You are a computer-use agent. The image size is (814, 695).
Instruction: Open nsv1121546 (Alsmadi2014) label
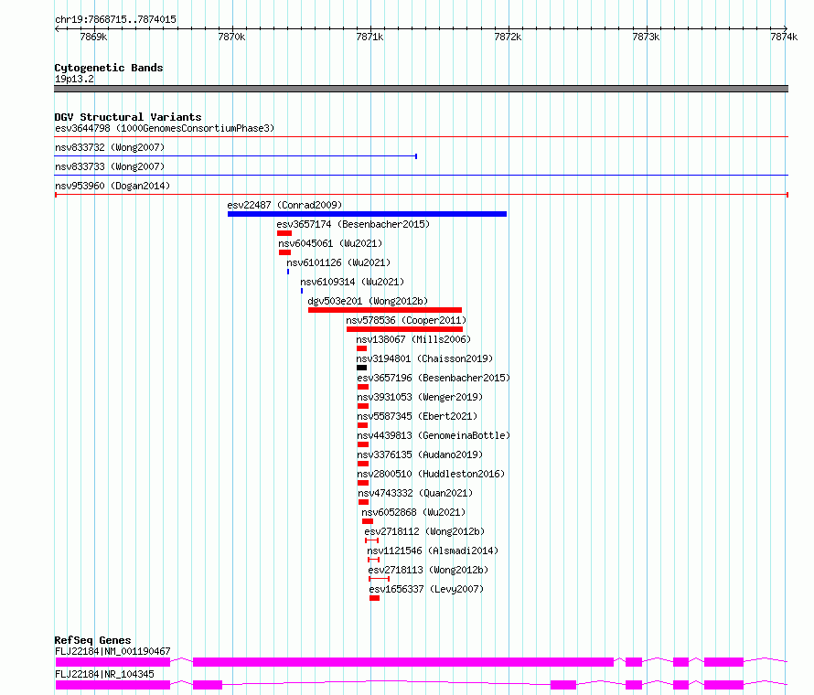point(433,551)
